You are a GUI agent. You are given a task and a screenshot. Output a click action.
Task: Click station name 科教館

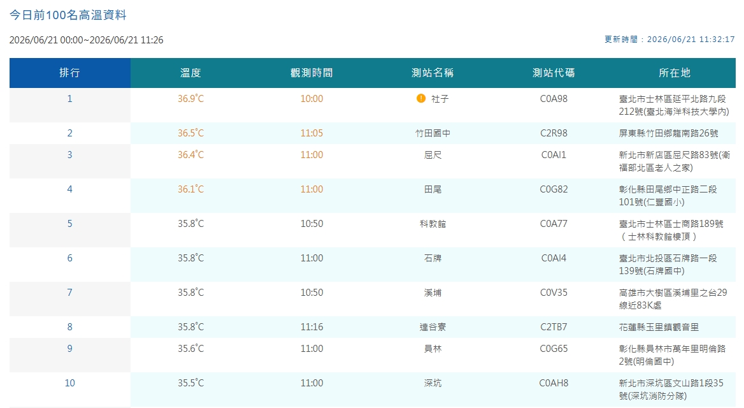433,224
